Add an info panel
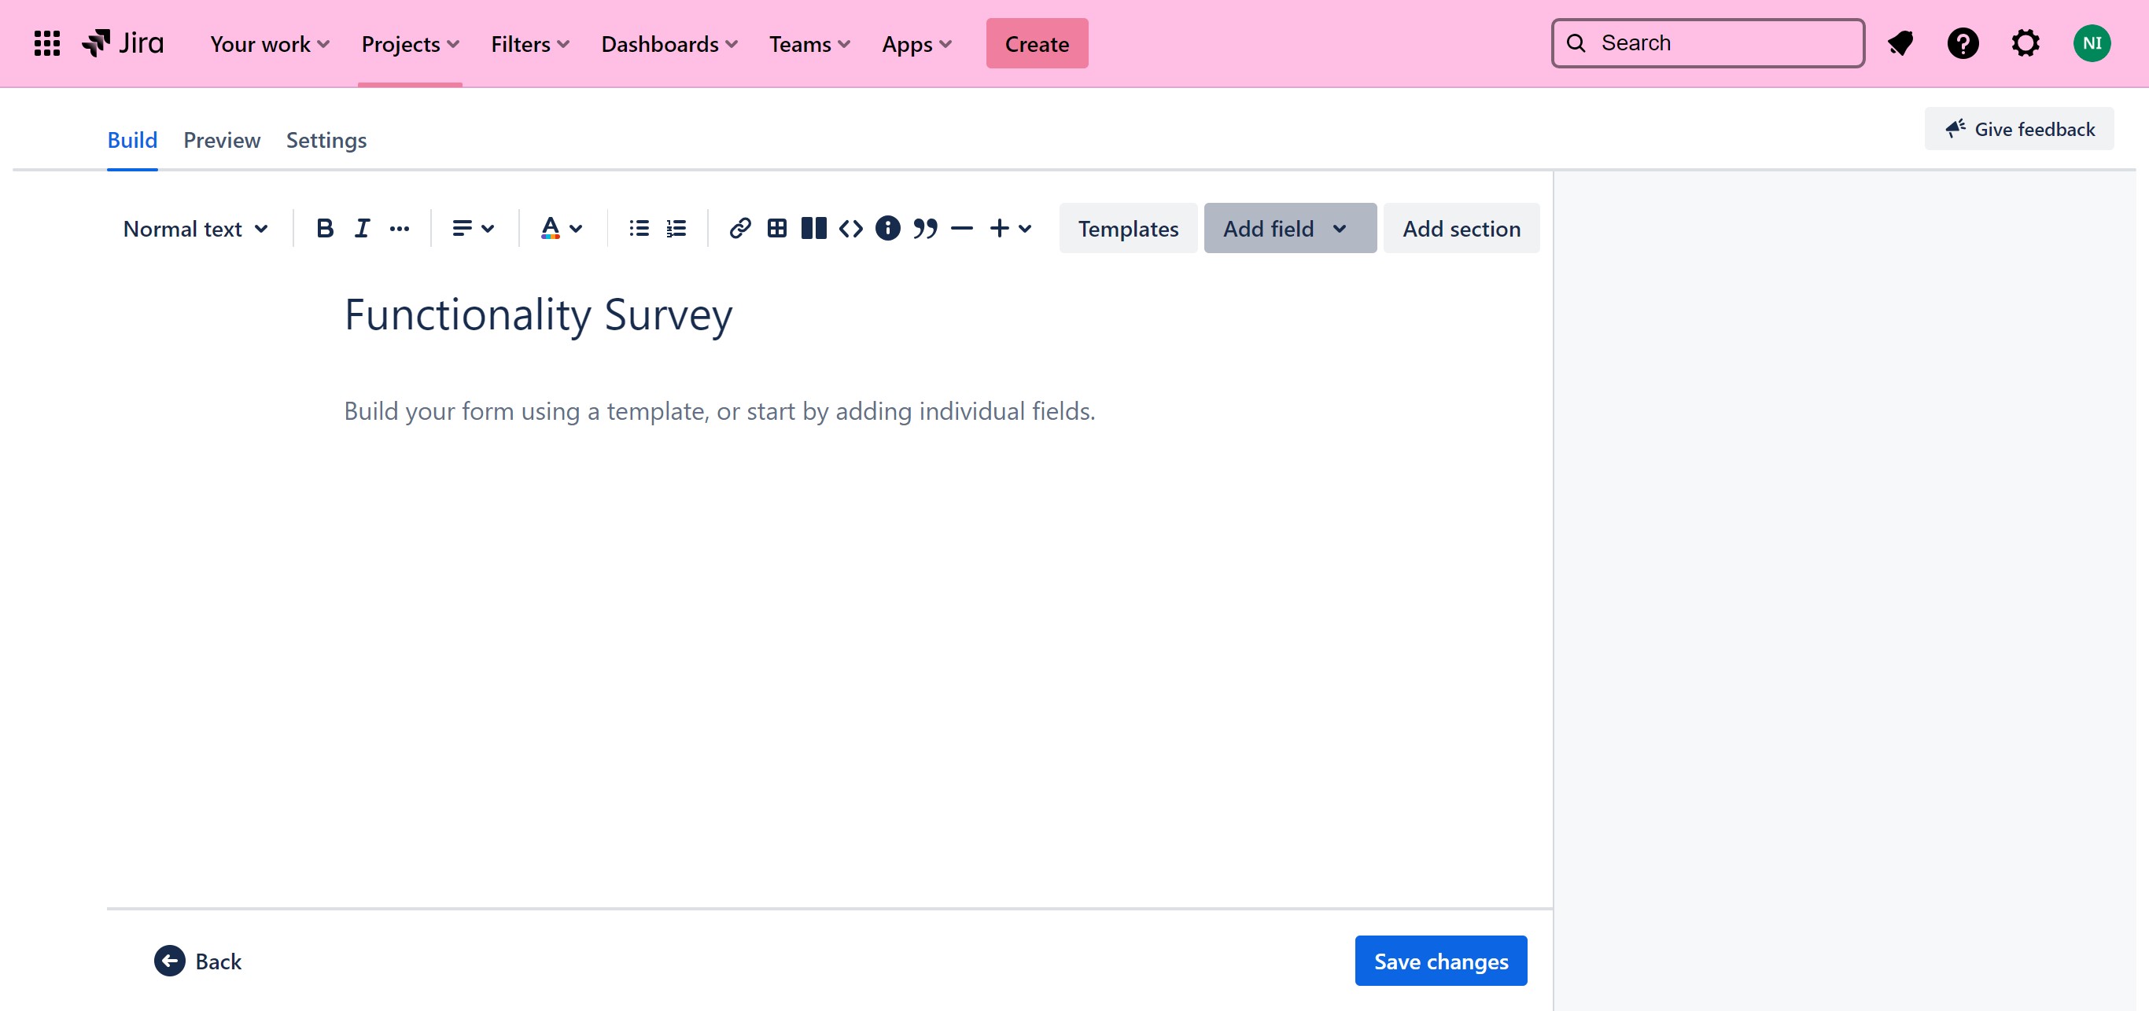This screenshot has height=1011, width=2149. 887,228
